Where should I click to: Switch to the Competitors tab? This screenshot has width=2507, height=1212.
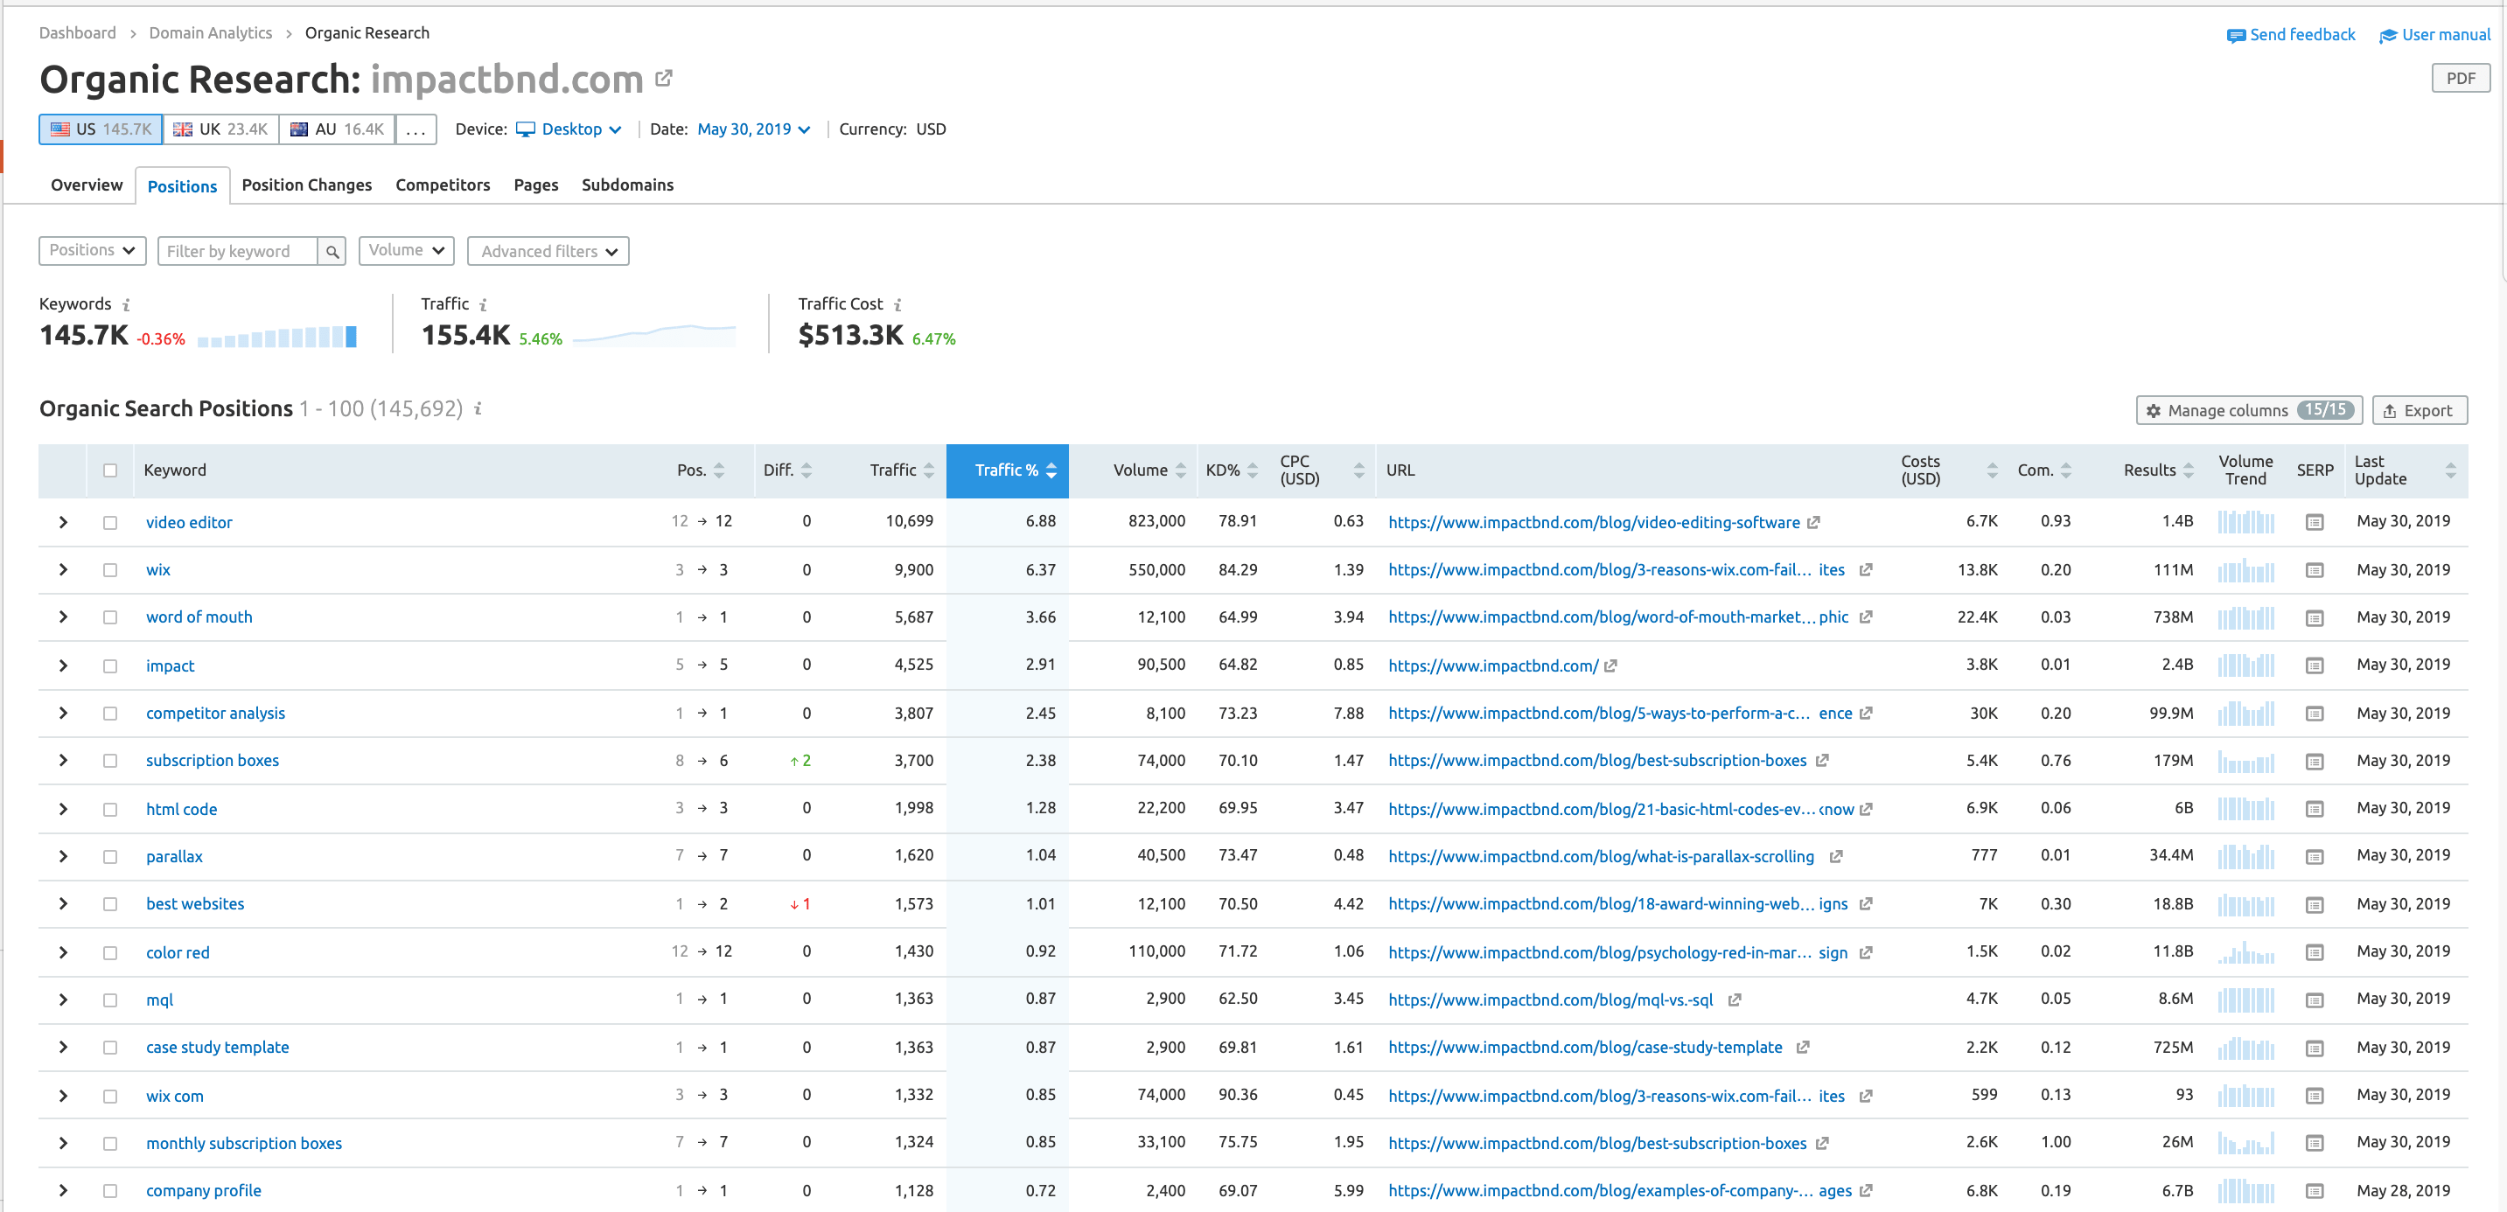443,185
